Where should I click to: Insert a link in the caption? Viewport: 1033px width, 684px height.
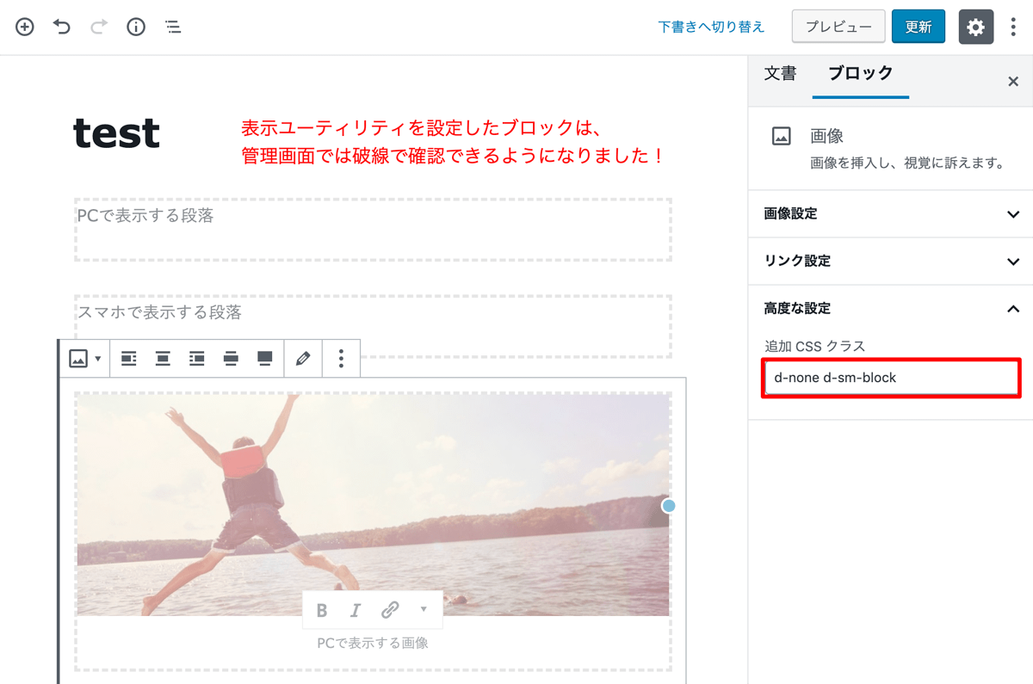(x=390, y=610)
